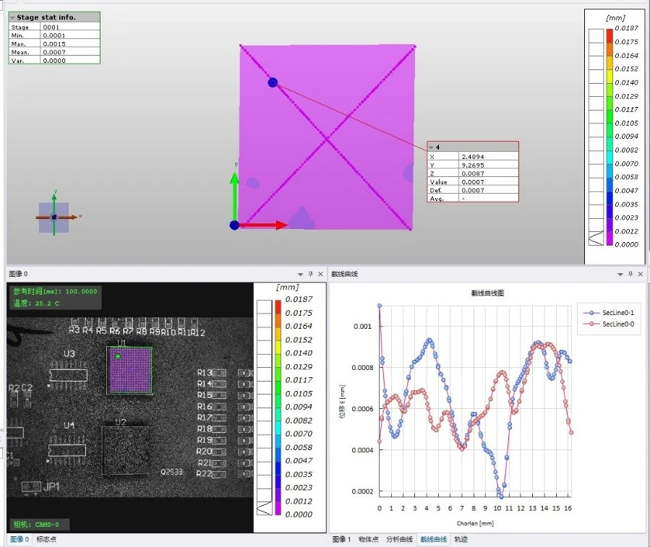650x547 pixels.
Task: Click the orientation cube widget
Action: (x=54, y=217)
